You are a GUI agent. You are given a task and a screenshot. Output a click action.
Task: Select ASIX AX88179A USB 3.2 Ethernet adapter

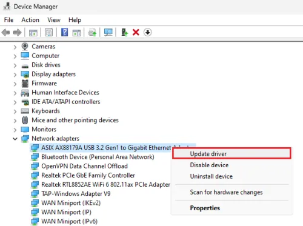(106, 148)
